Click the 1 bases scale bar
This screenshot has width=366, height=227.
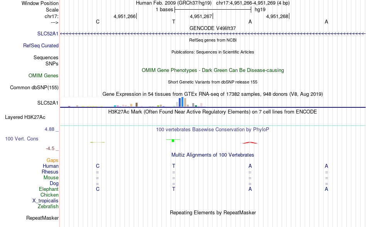click(x=213, y=10)
